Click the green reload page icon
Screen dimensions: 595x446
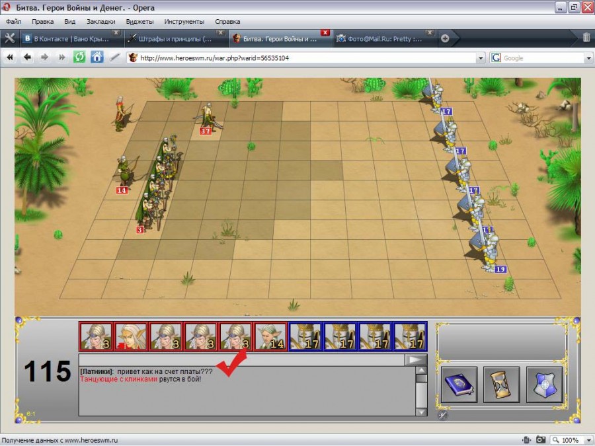(79, 57)
